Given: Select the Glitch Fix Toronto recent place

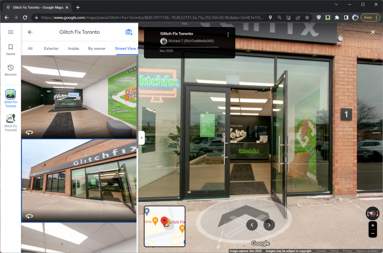Looking at the screenshot, I should 10,99.
